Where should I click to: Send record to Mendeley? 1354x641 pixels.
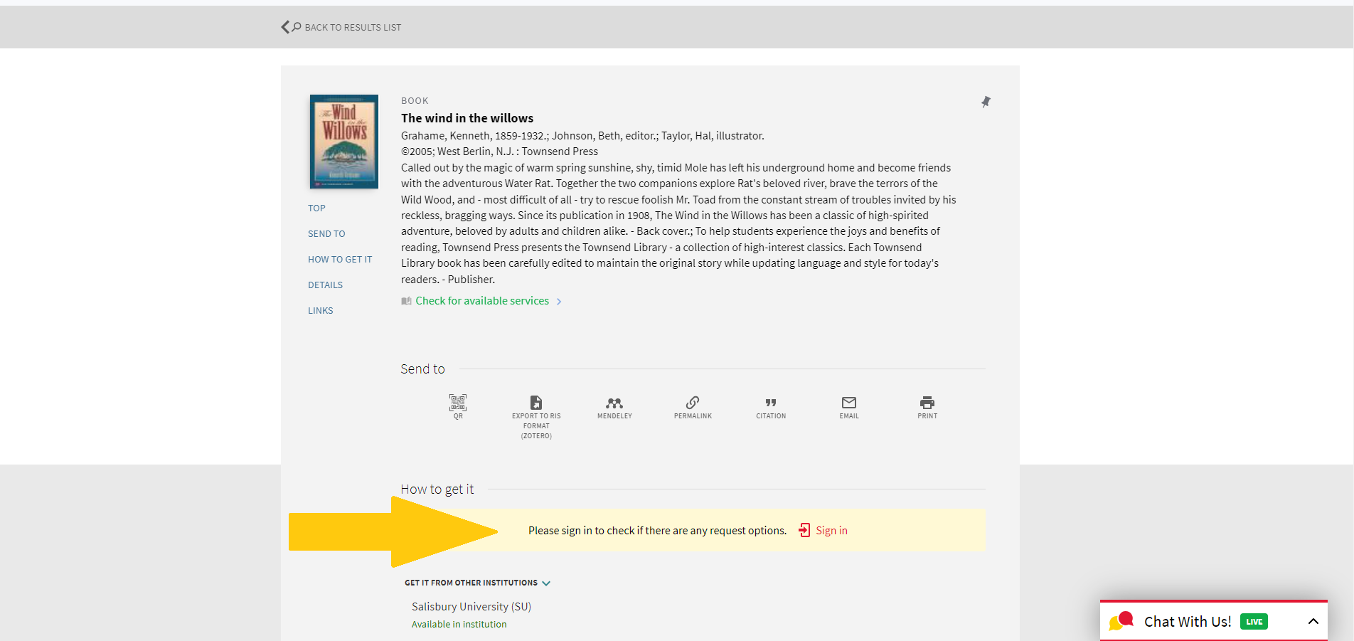point(614,407)
